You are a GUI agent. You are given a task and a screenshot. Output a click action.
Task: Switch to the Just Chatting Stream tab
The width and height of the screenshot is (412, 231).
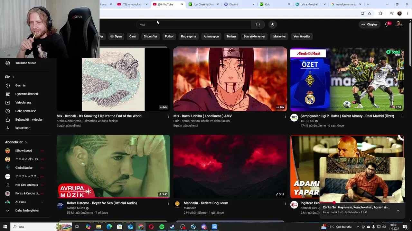click(203, 4)
